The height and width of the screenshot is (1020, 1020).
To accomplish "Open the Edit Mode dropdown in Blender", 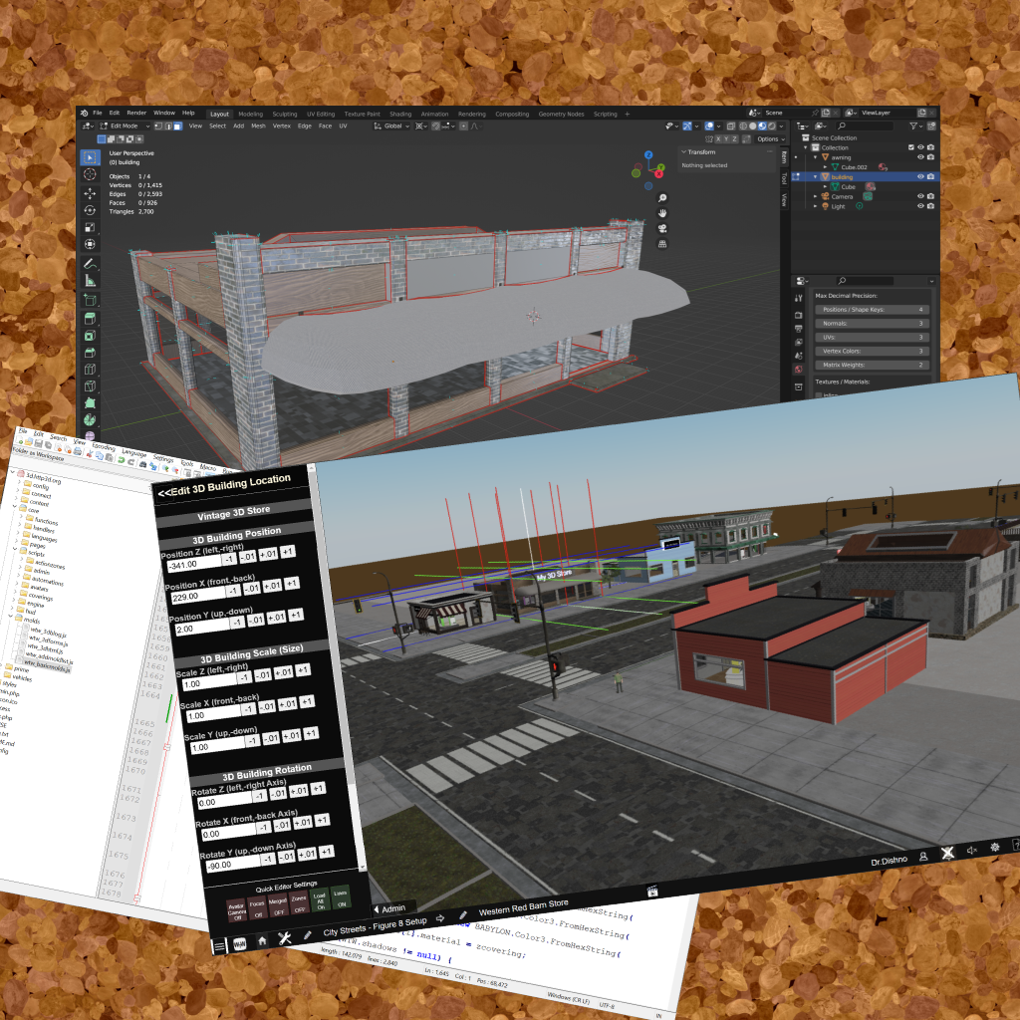I will pos(125,127).
